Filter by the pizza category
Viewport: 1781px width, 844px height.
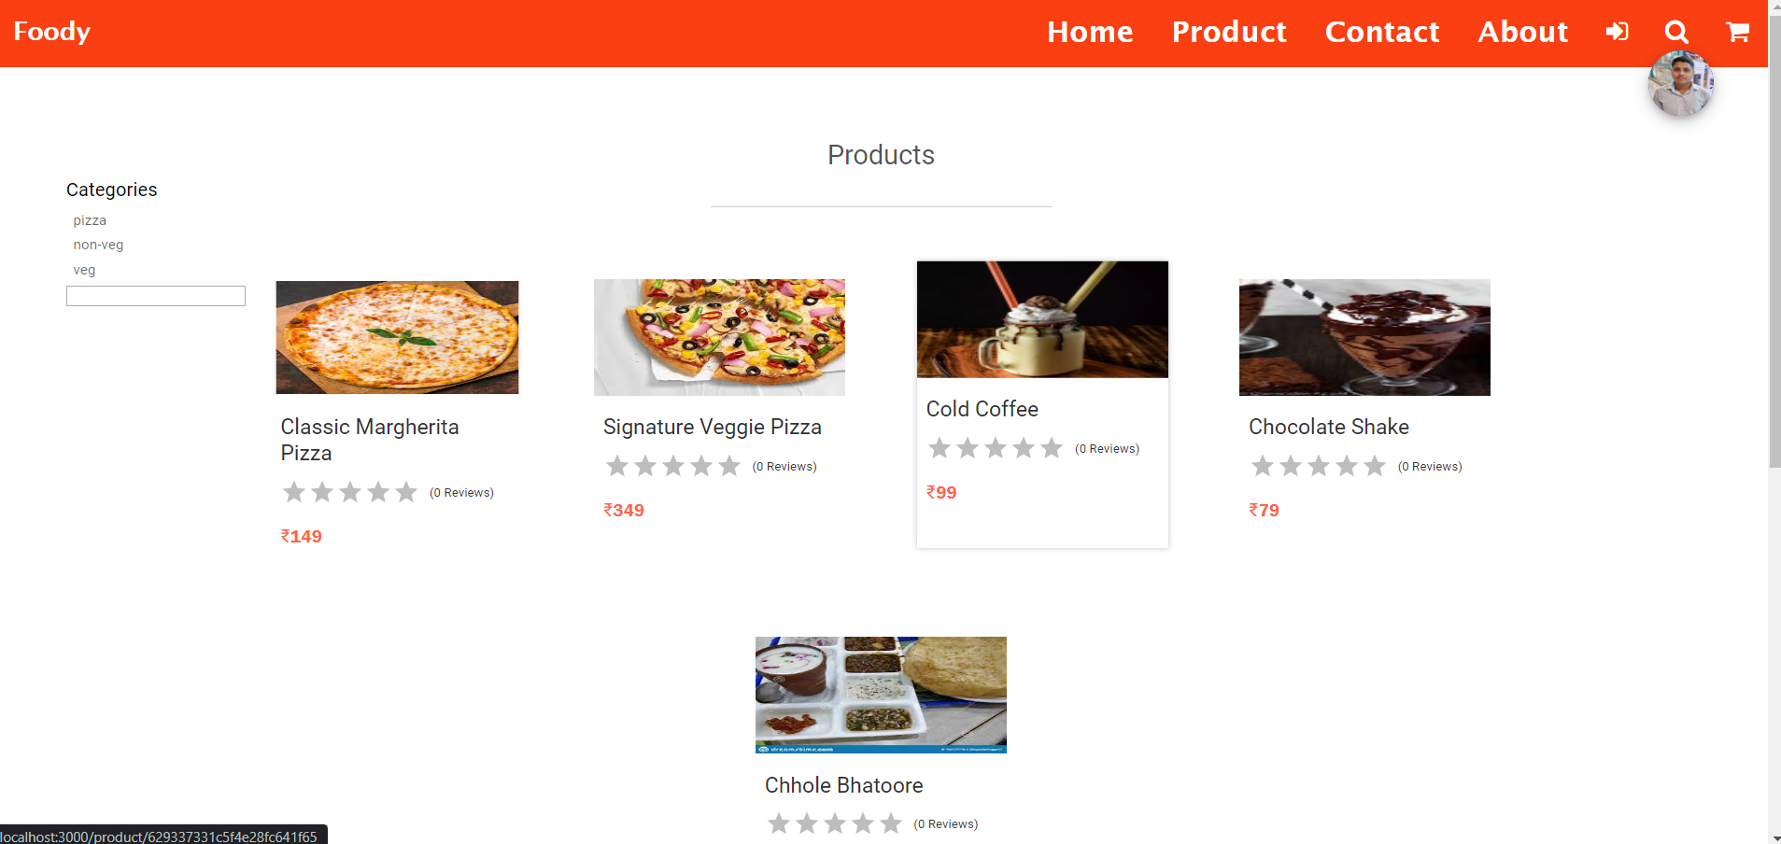pyautogui.click(x=90, y=220)
